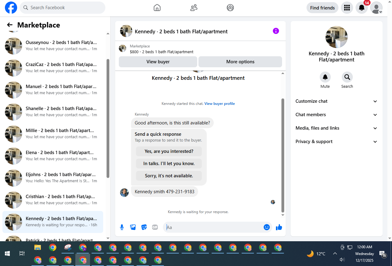
Task: Open Windows Task View
Action: 22,253
